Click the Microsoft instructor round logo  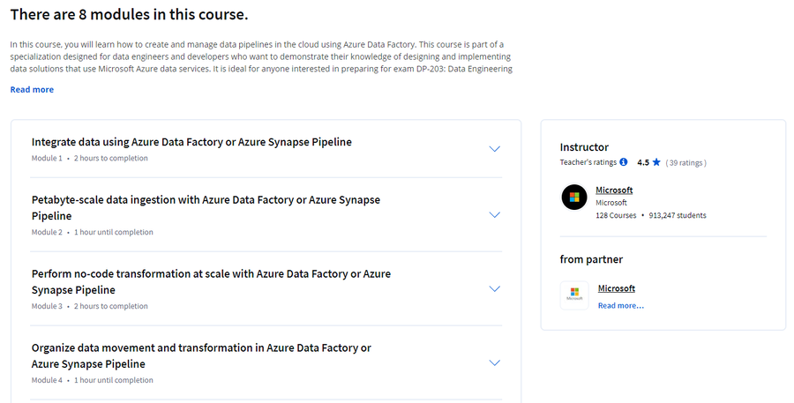coord(574,197)
